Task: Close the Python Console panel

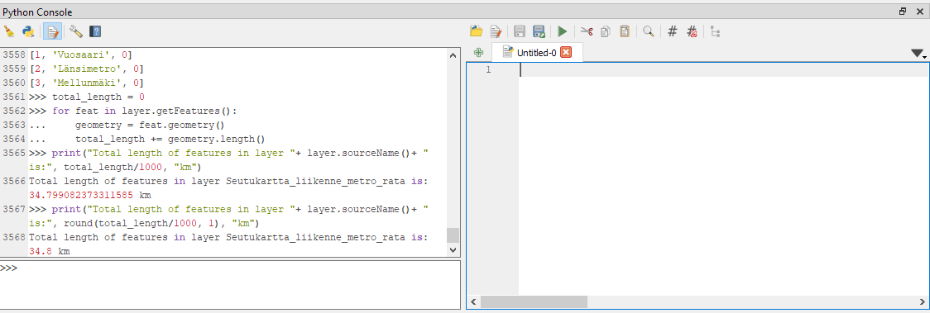Action: (920, 12)
